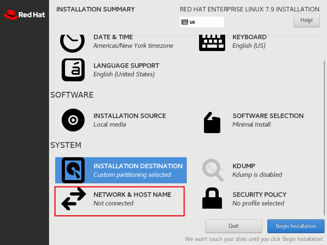Click the Quit button
The height and width of the screenshot is (245, 327).
233,226
